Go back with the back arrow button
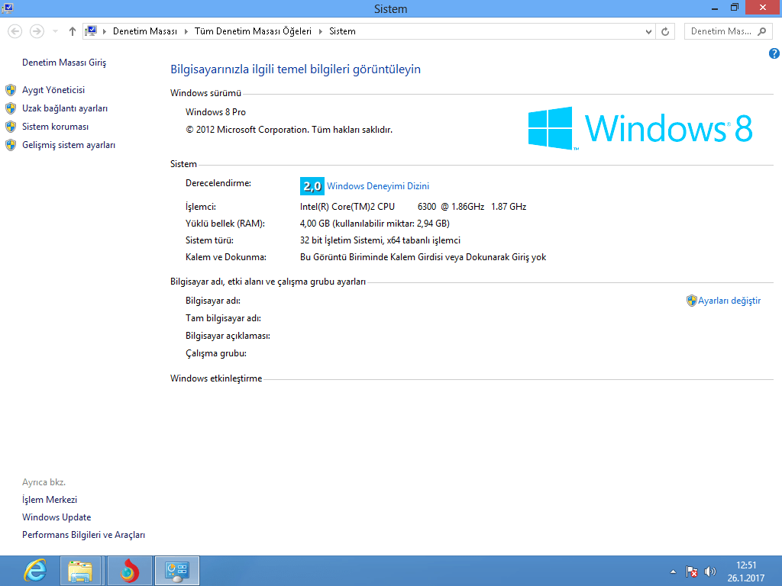 (x=15, y=31)
